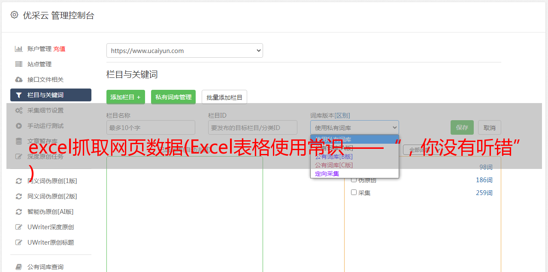Image resolution: width=548 pixels, height=272 pixels.
Task: Click the 259词 count
Action: (x=484, y=193)
